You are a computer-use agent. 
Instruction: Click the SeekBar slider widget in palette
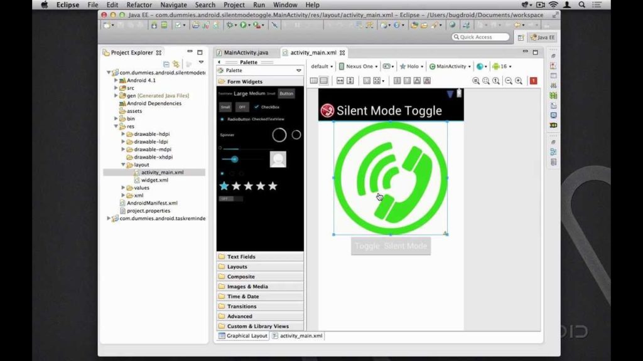(241, 159)
